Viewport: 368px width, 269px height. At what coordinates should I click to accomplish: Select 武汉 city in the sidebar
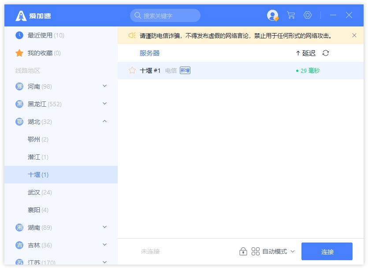tap(40, 192)
